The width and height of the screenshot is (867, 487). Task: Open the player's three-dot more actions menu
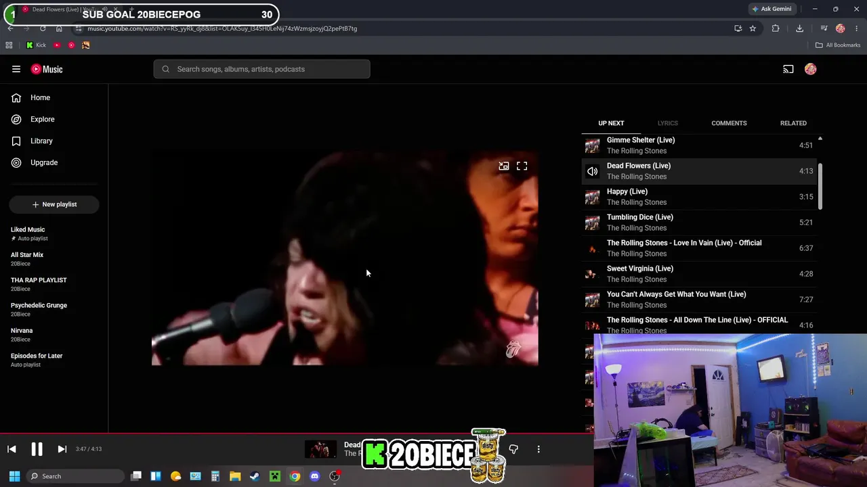pyautogui.click(x=538, y=449)
